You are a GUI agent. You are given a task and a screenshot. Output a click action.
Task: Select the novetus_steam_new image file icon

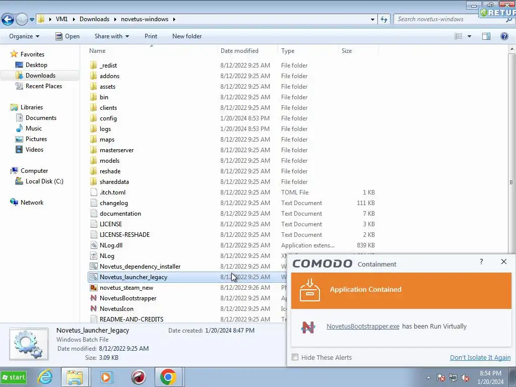pyautogui.click(x=94, y=288)
